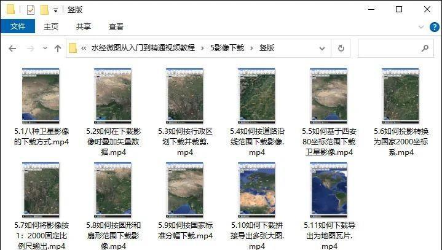Select the 5.9如何按国家标准分幅 thumbnail
This screenshot has height=250, width=442.
pyautogui.click(x=185, y=190)
